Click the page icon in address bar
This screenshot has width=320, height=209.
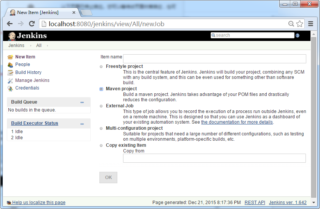[44, 24]
